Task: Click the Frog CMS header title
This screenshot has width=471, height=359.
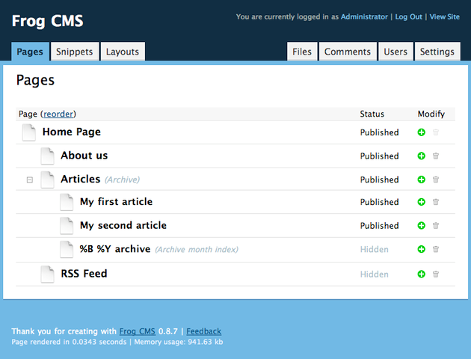Action: [47, 21]
